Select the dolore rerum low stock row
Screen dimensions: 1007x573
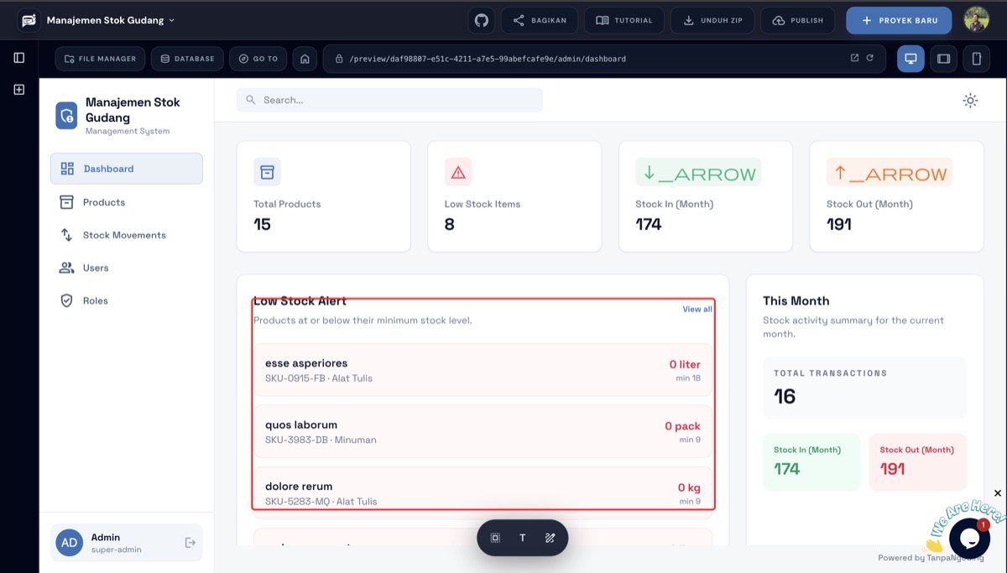pyautogui.click(x=483, y=492)
